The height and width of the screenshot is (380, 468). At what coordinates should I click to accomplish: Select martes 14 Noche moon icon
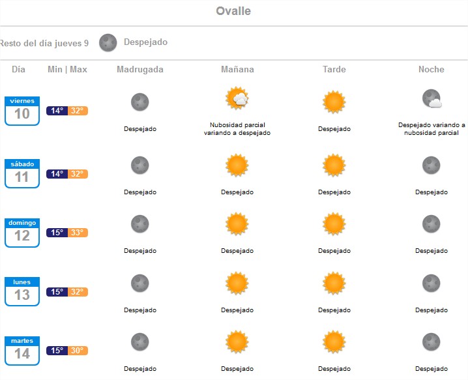(431, 342)
